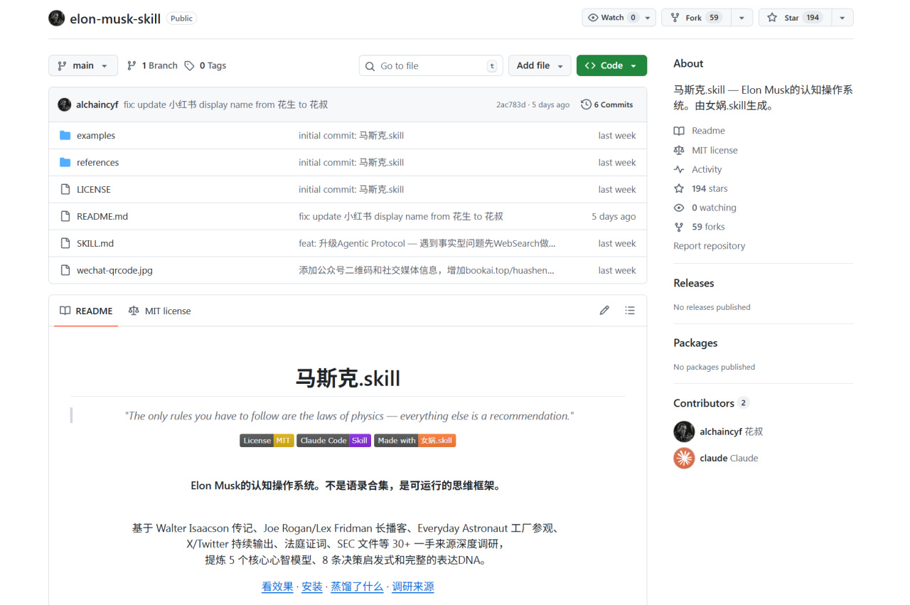The height and width of the screenshot is (605, 910).
Task: Open the Contributors heading link
Action: pos(711,403)
